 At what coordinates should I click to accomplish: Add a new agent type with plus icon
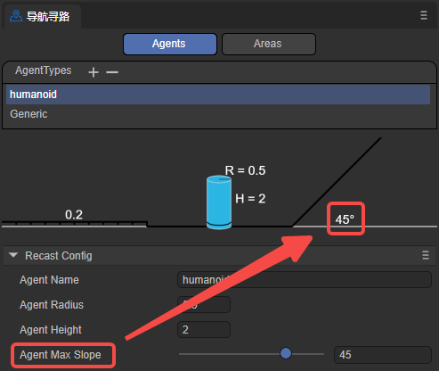93,72
